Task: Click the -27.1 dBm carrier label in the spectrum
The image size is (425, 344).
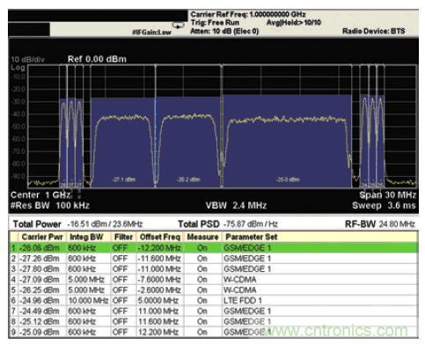Action: [124, 179]
